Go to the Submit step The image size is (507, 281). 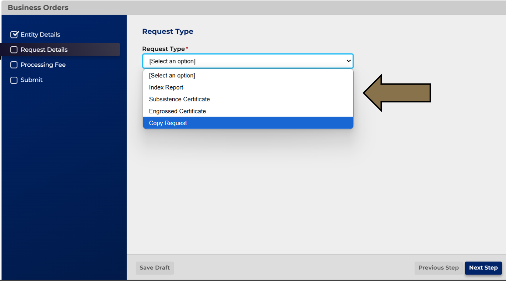pos(31,80)
